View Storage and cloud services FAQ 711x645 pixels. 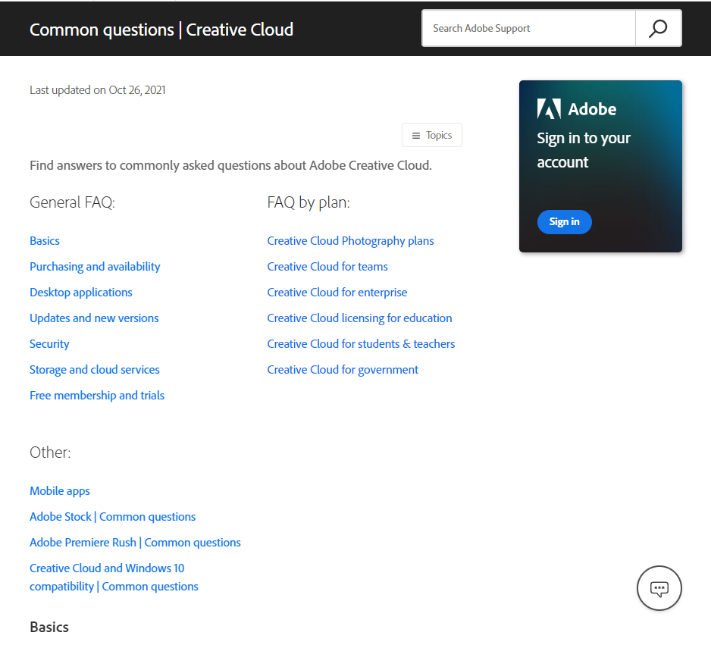click(95, 370)
